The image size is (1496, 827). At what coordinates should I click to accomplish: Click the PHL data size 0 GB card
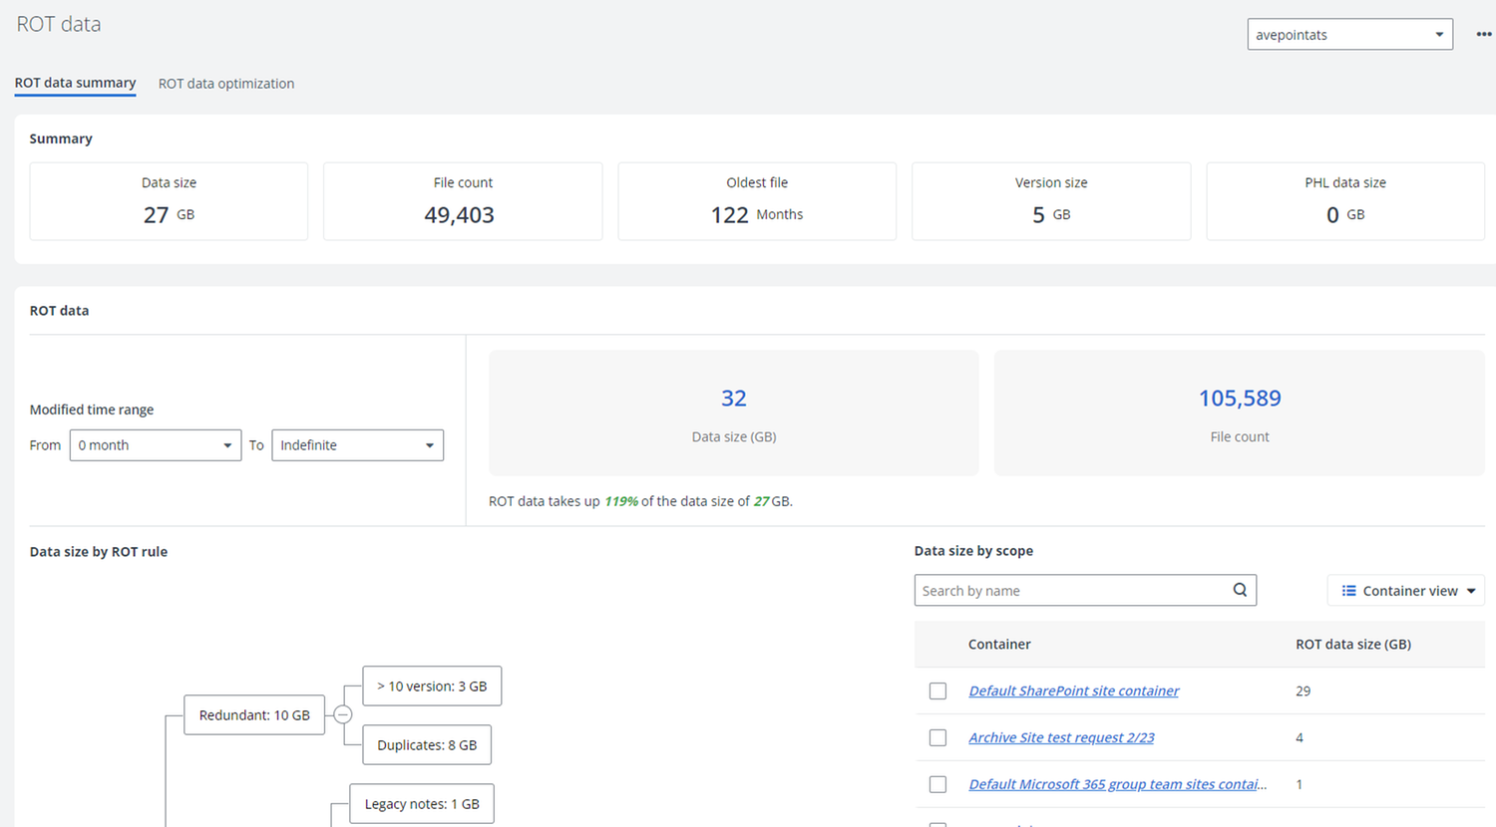(1345, 201)
